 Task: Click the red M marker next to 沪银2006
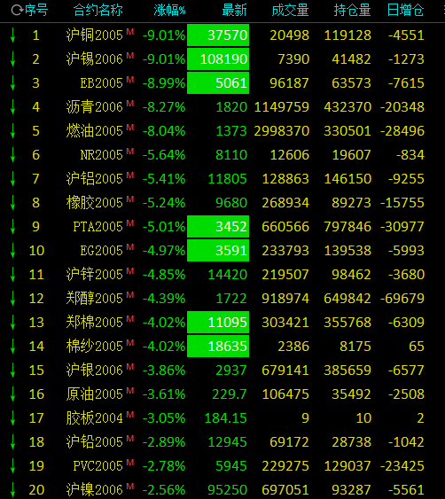tap(130, 367)
